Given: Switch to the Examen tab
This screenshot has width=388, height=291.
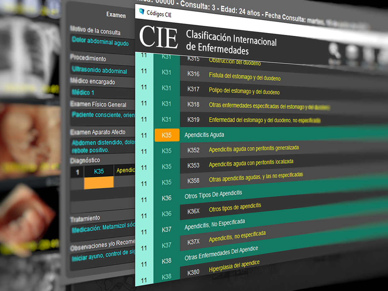Looking at the screenshot, I should click(116, 15).
